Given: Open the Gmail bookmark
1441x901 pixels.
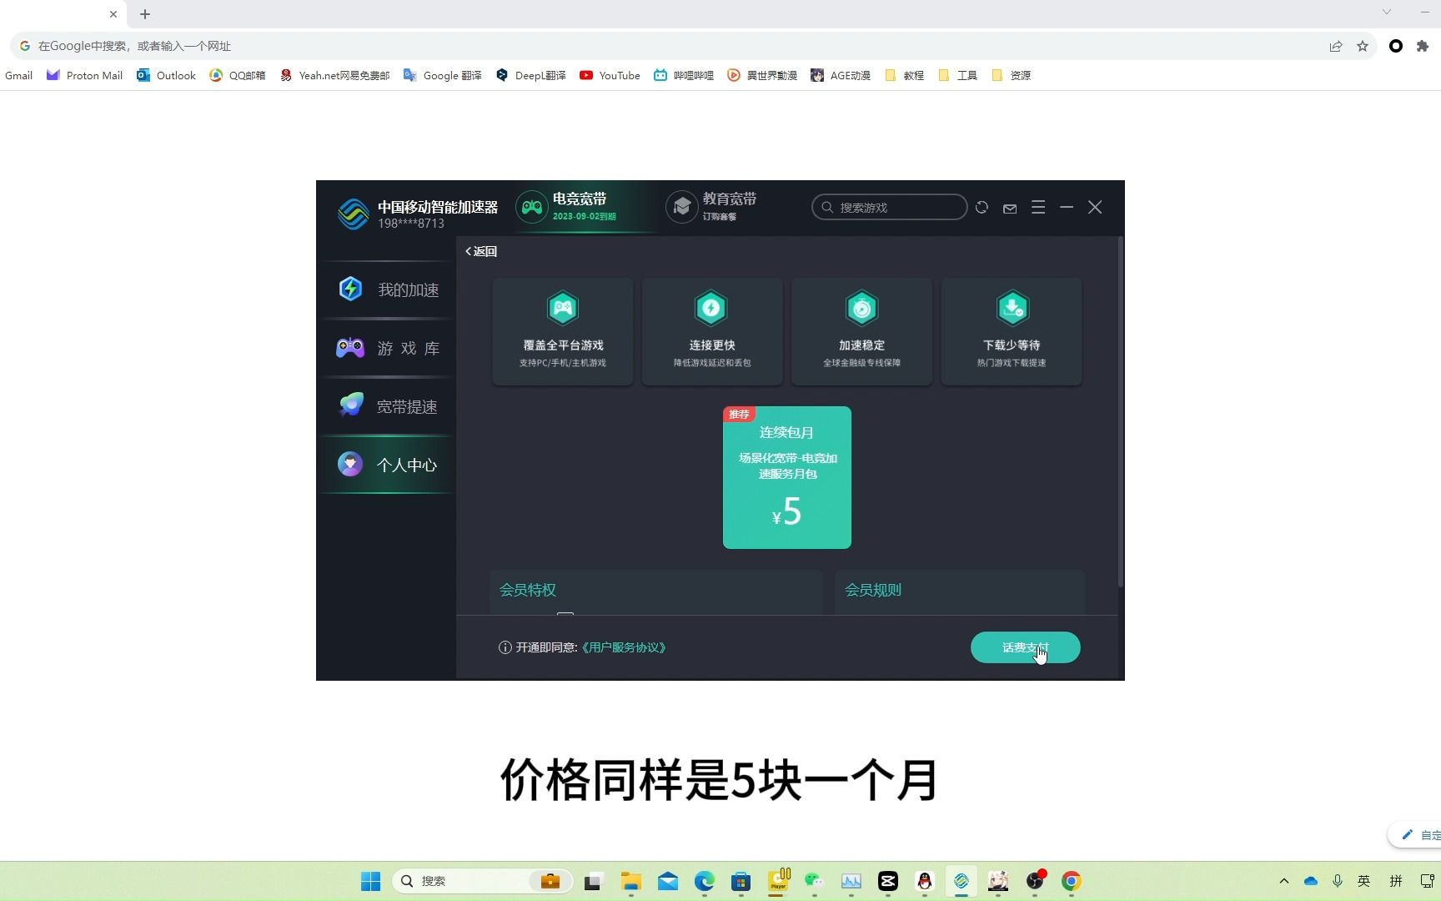Looking at the screenshot, I should point(18,75).
